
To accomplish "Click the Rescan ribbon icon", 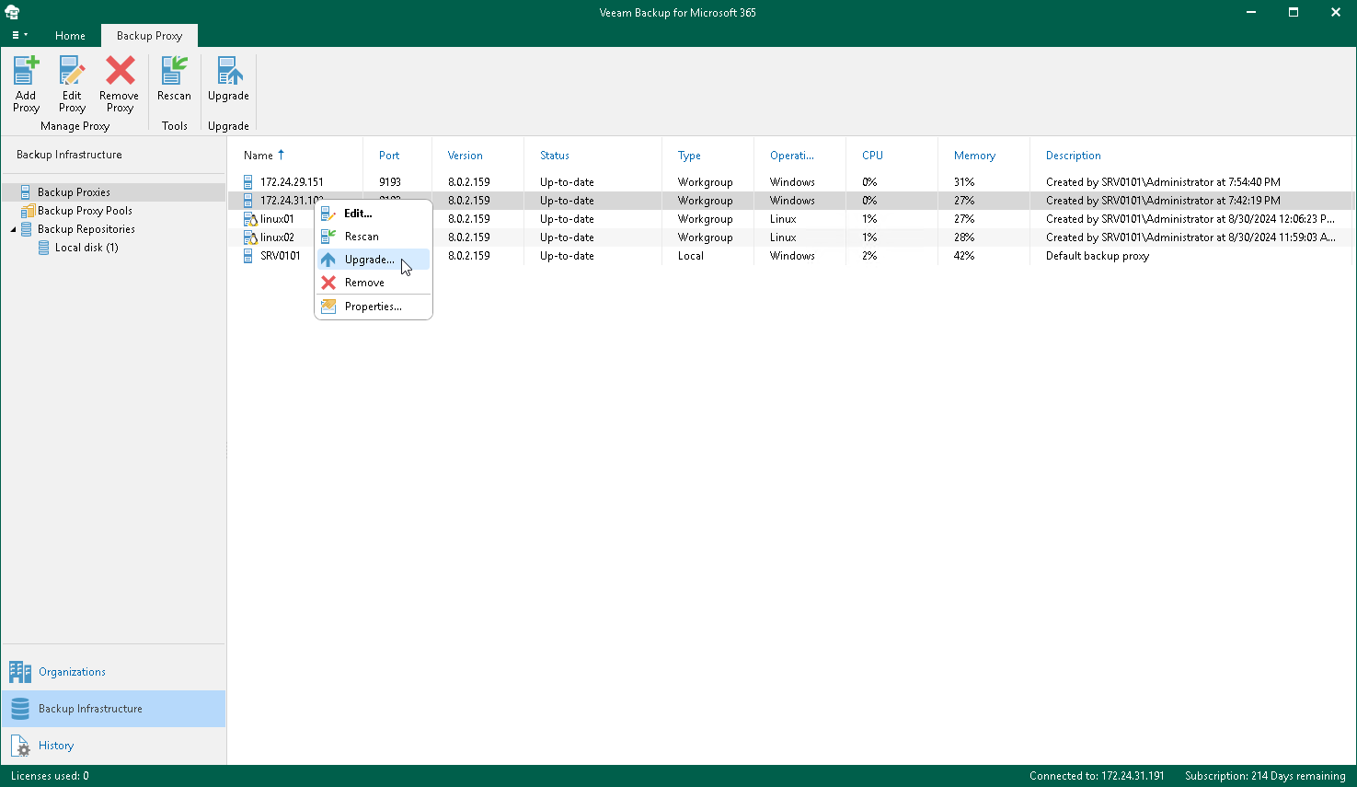I will (174, 71).
